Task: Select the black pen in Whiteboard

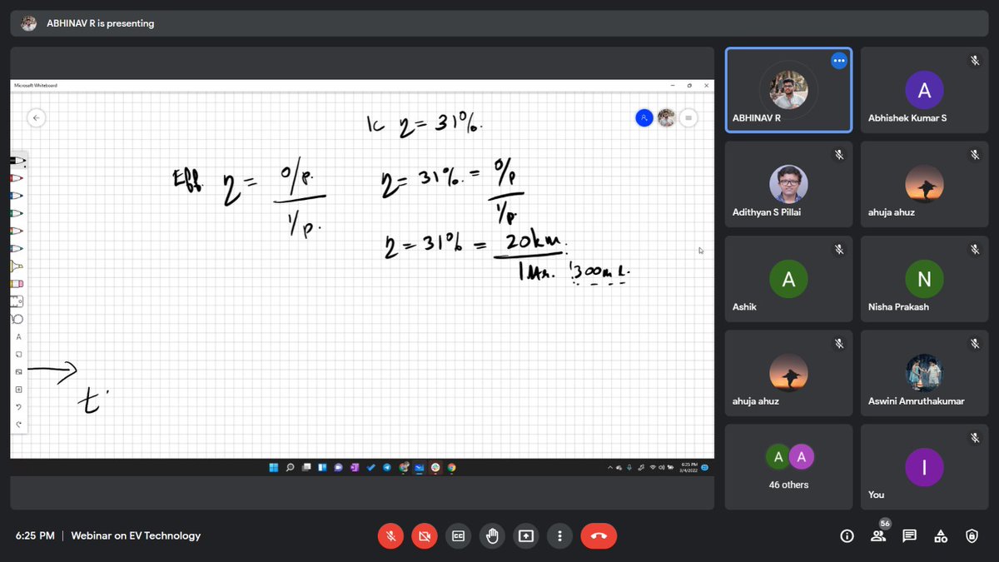Action: (18, 161)
